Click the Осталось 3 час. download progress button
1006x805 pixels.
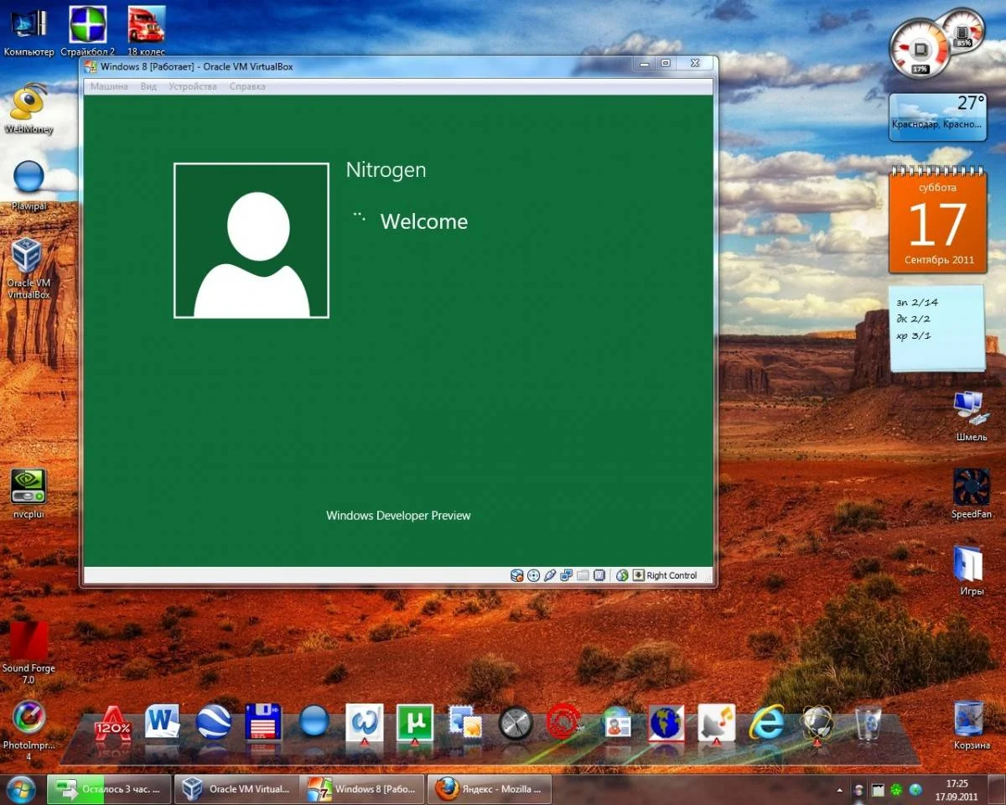[109, 789]
